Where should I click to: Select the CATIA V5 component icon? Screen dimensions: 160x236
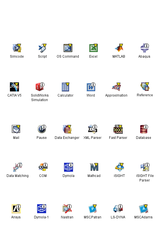click(x=14, y=87)
